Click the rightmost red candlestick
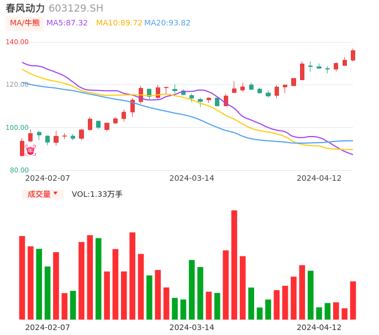This screenshot has width=379, height=335. [x=353, y=55]
